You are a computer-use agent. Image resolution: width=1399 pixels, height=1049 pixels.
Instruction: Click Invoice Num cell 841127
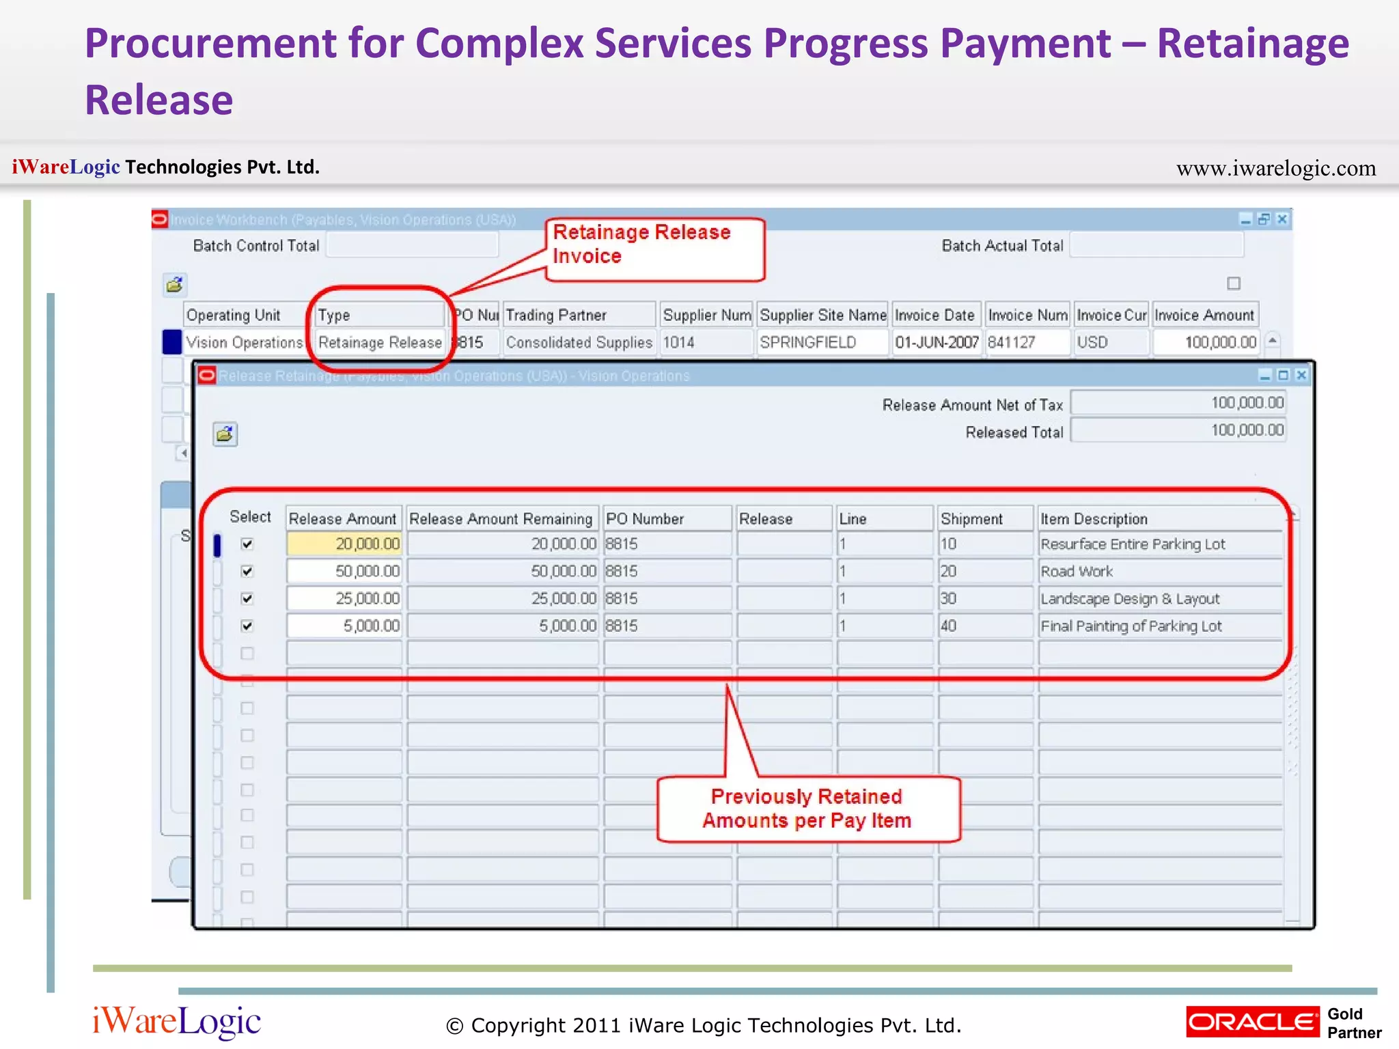[x=1027, y=342]
